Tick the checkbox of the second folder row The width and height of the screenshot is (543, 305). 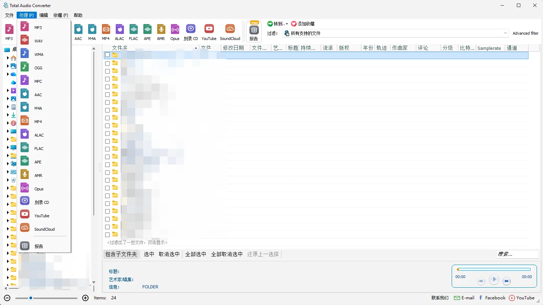point(107,63)
